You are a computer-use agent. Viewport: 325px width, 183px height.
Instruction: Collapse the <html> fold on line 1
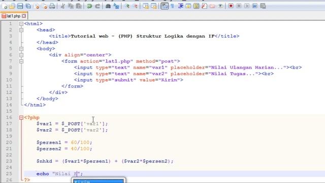[21, 24]
